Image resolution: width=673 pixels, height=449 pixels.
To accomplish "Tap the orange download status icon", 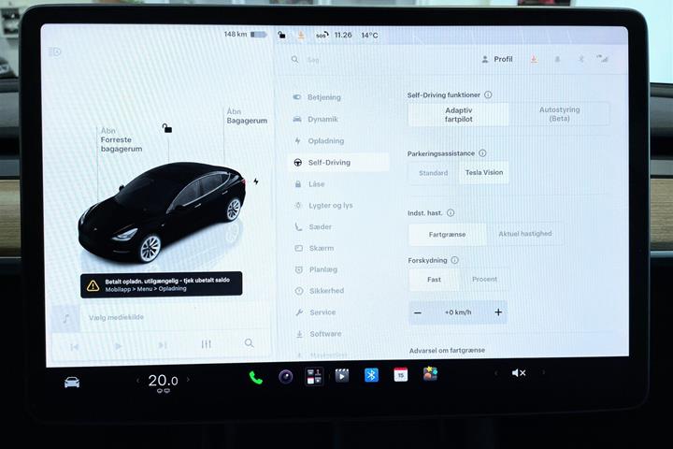I will tap(301, 36).
